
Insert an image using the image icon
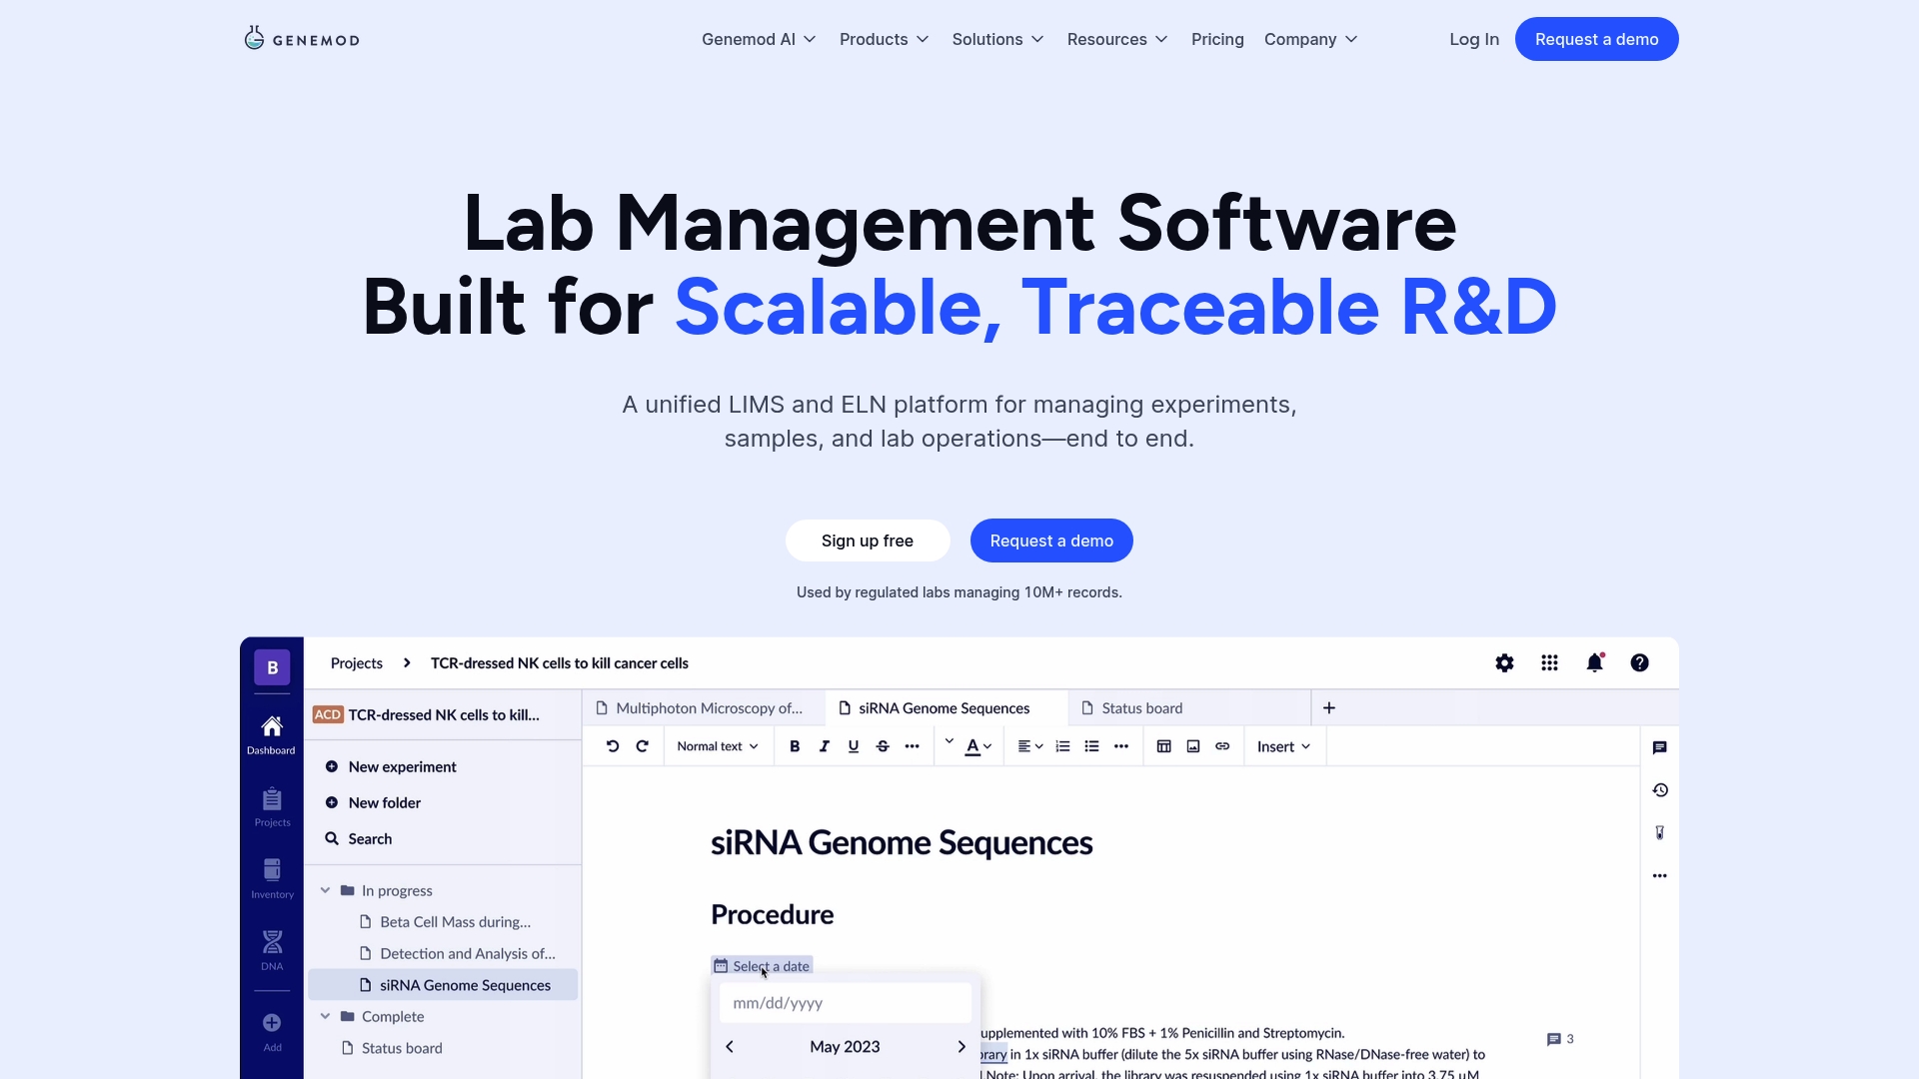click(1191, 746)
